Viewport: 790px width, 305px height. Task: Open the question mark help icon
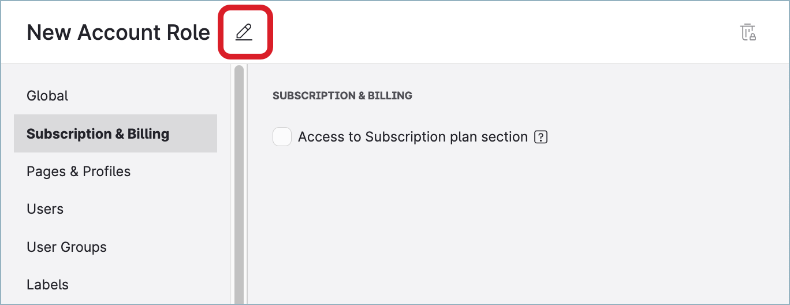541,137
